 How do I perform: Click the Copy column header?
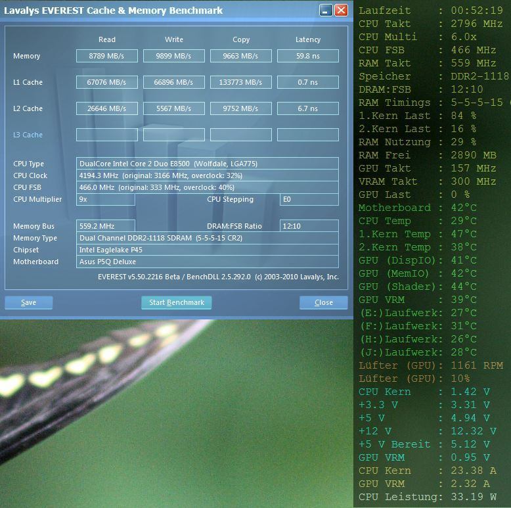(x=241, y=40)
